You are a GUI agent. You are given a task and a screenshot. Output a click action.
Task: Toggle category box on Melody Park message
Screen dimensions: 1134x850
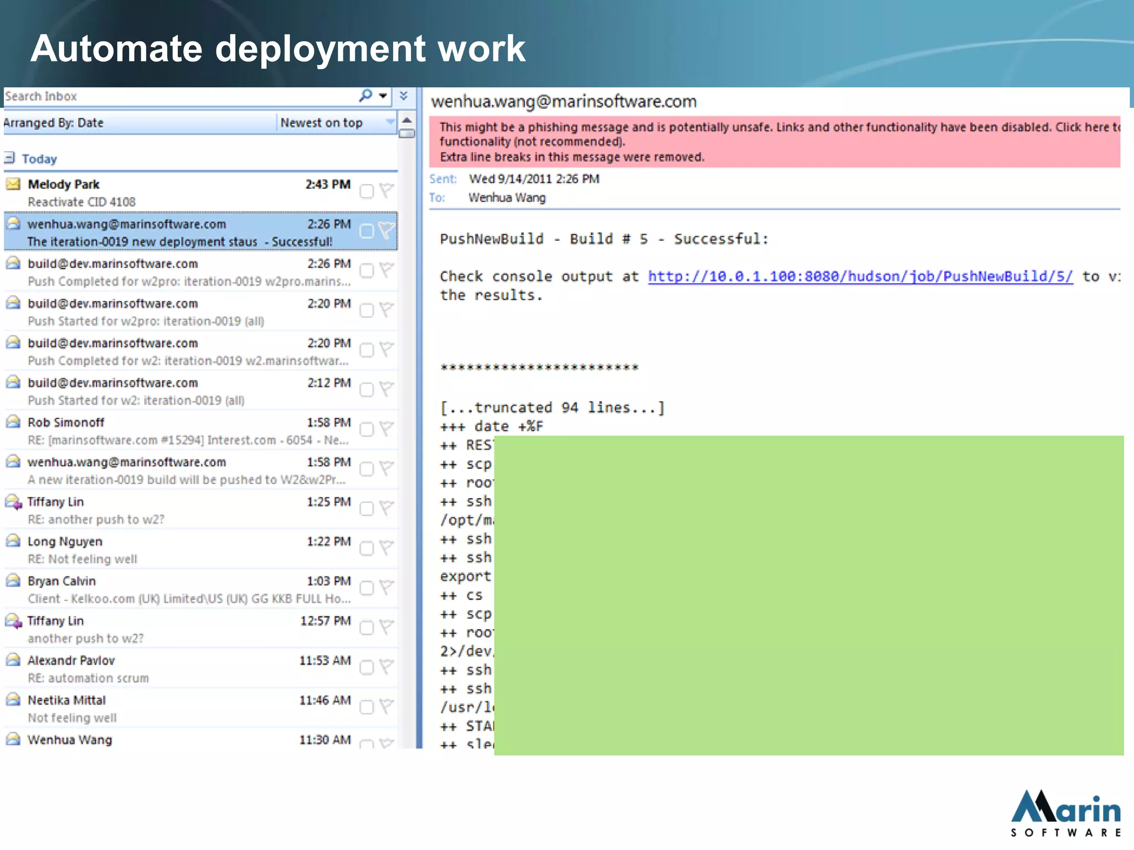point(367,191)
